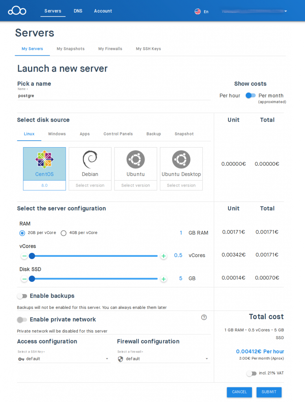Image resolution: width=305 pixels, height=402 pixels.
Task: Switch to the Windows disk source tab
Action: [57, 133]
